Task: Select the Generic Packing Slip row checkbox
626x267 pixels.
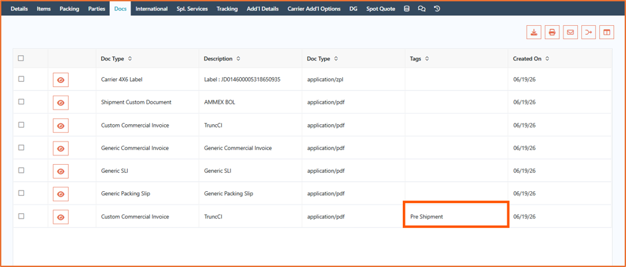Action: tap(21, 193)
